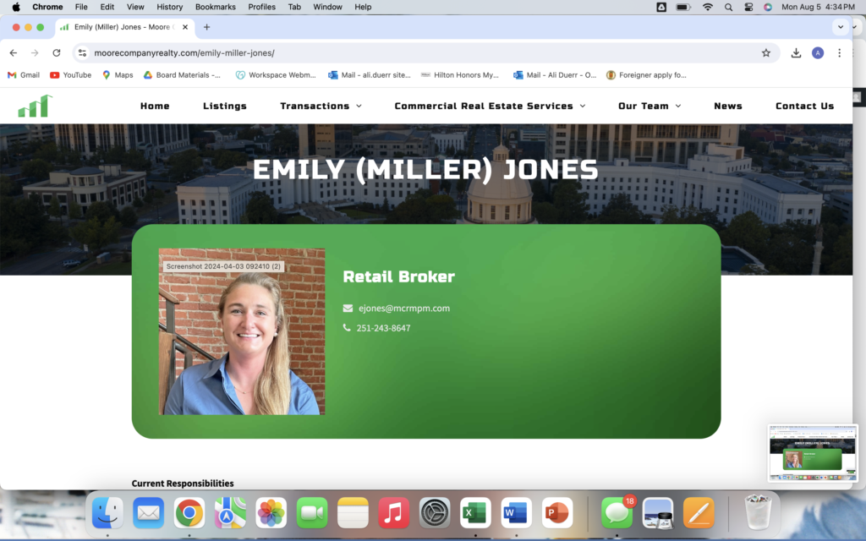Click the Moore Company green logo

[x=35, y=107]
